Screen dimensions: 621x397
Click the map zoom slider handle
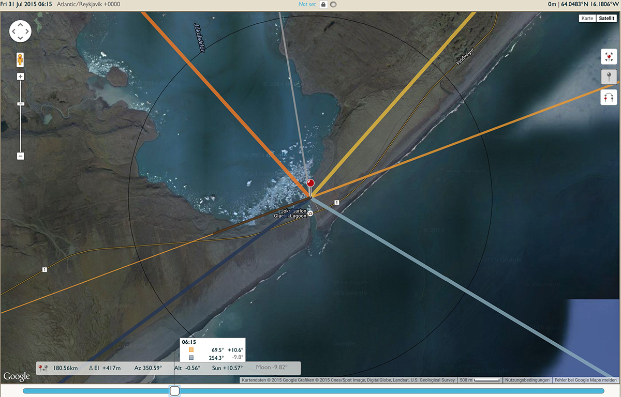coord(21,104)
